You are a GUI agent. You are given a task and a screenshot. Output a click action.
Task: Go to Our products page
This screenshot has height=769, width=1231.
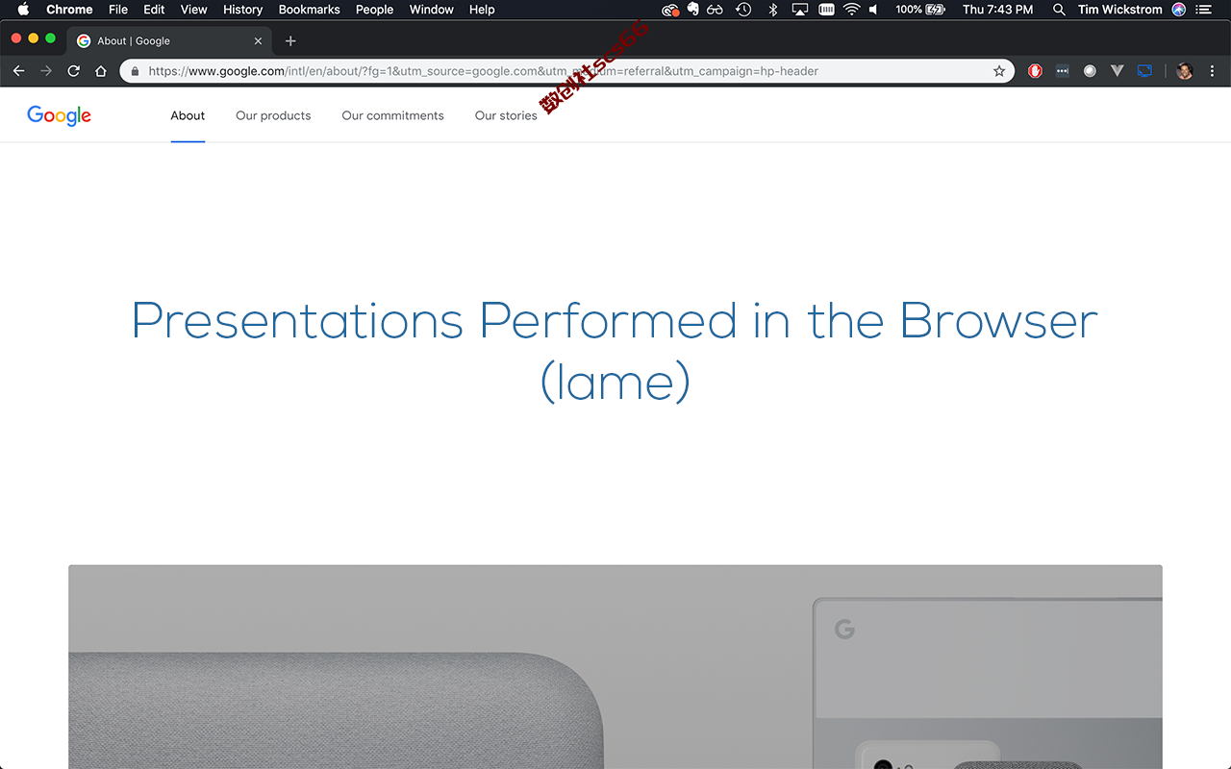tap(273, 115)
